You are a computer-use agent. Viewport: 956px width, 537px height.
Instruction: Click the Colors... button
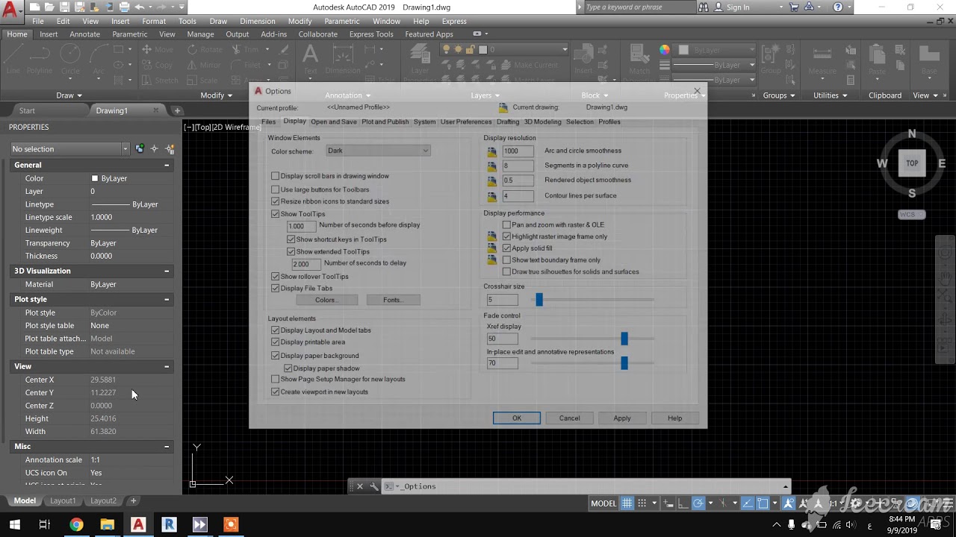pos(326,300)
